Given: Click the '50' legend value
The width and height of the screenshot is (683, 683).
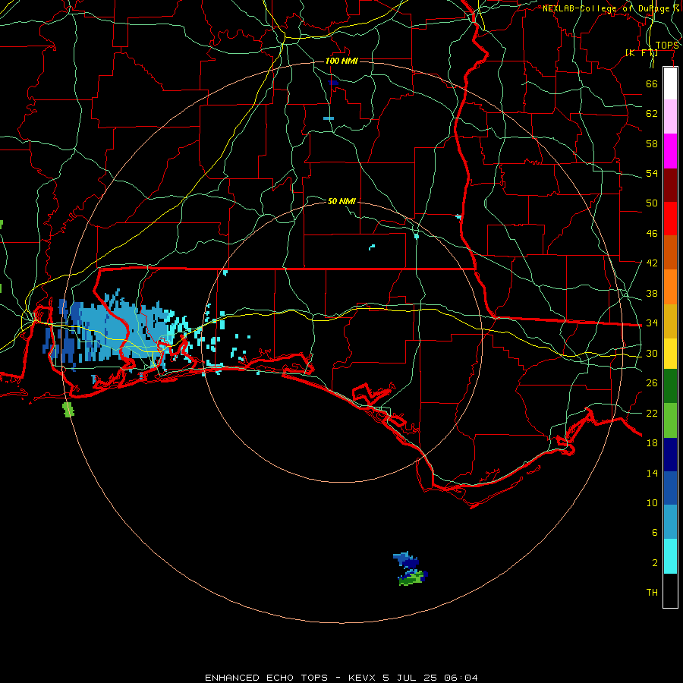Looking at the screenshot, I should [652, 203].
